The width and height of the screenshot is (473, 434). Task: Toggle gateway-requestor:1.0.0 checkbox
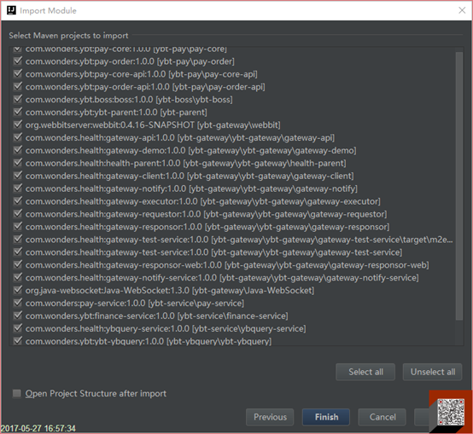18,213
